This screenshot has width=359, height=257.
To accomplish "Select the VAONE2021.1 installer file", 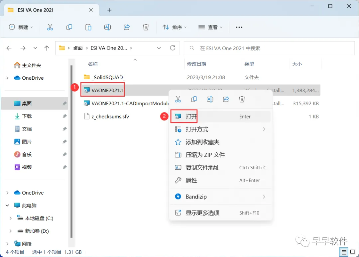I will 107,90.
